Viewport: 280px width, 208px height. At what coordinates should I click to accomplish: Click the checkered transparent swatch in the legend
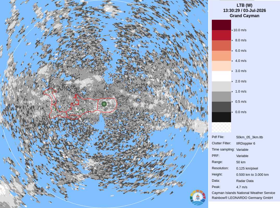[221, 127]
